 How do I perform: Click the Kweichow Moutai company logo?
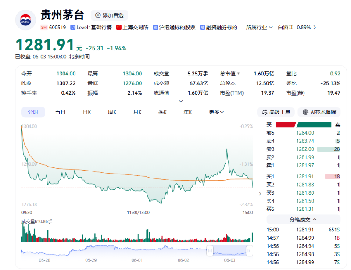(25, 20)
